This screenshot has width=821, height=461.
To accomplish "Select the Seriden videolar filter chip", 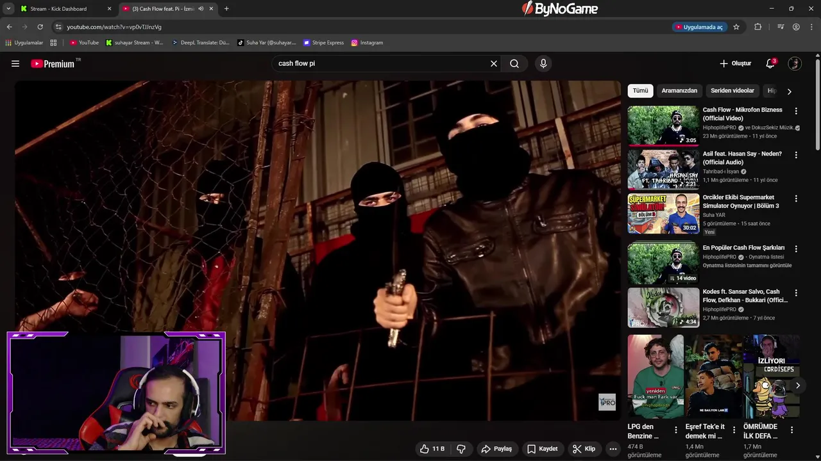I will (732, 91).
